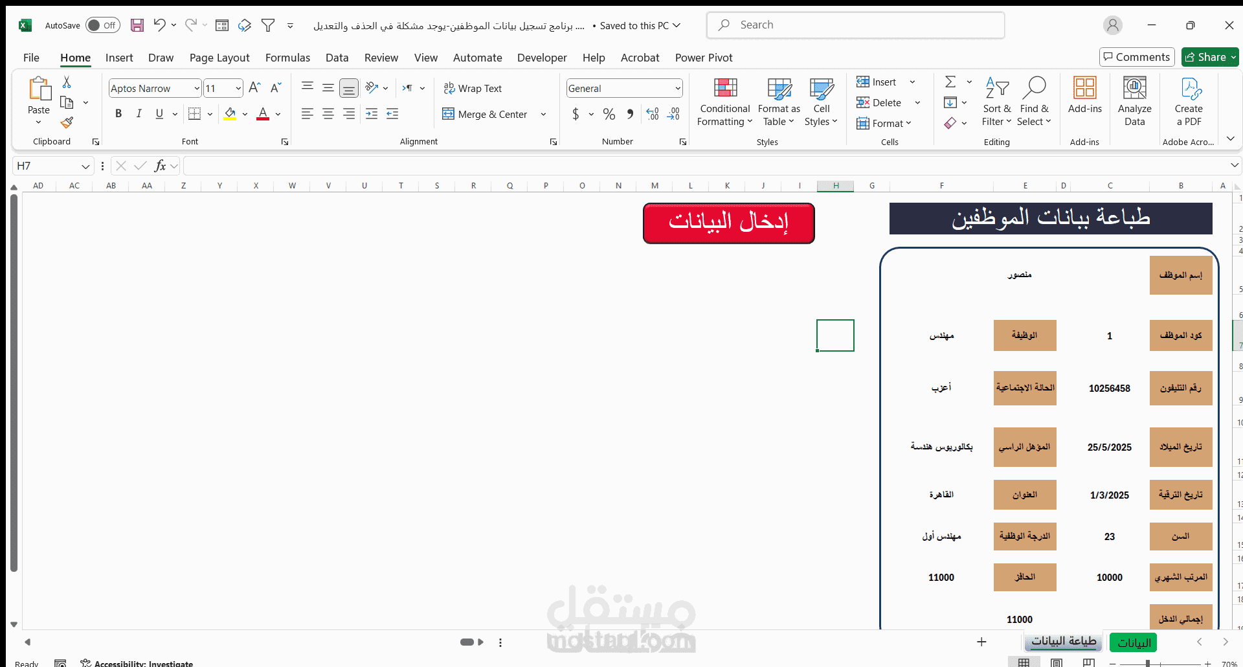Open Conditional Formatting
1243x667 pixels.
(725, 102)
